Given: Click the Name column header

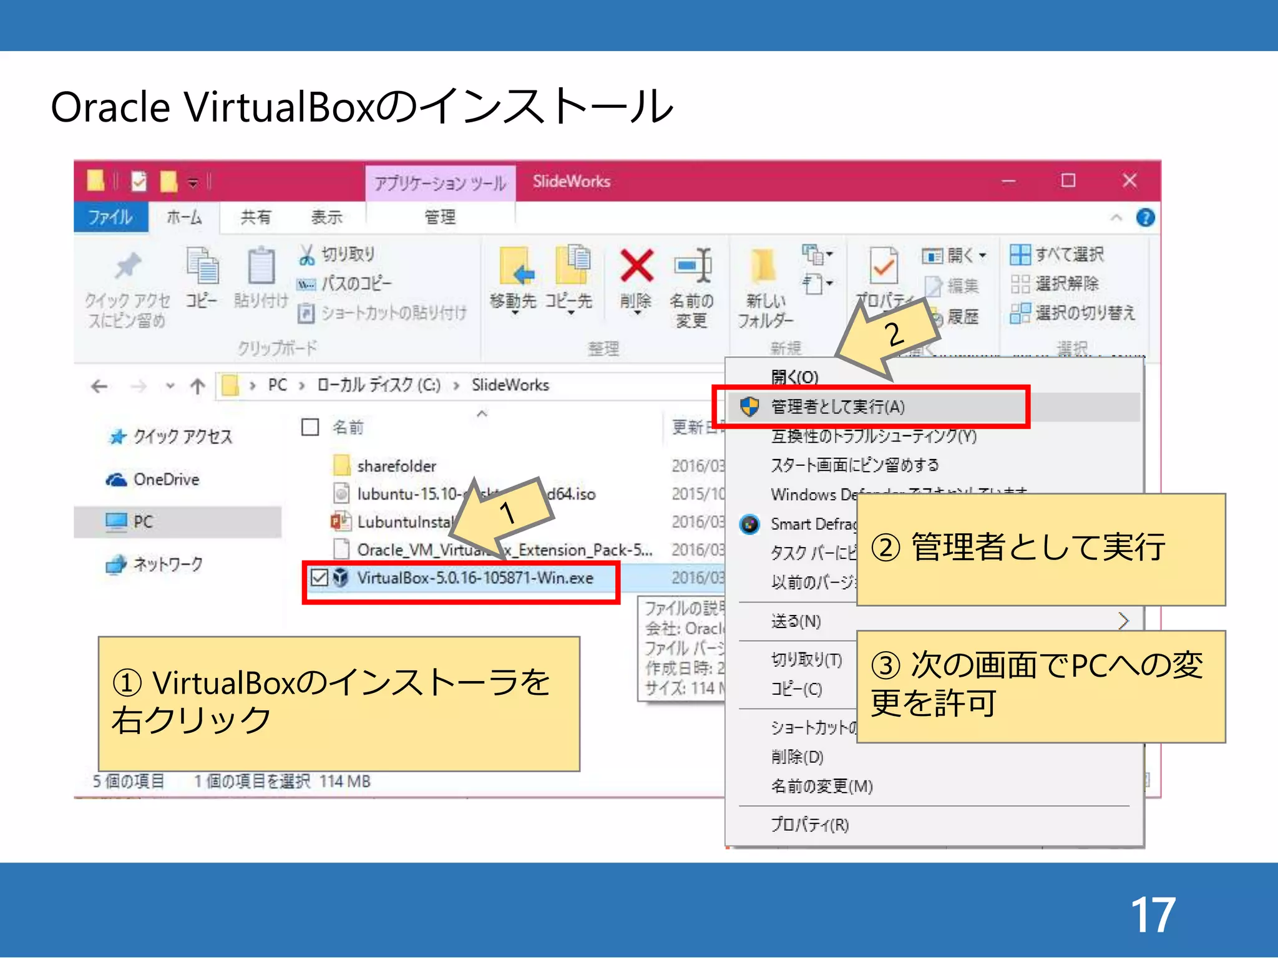Looking at the screenshot, I should [348, 427].
